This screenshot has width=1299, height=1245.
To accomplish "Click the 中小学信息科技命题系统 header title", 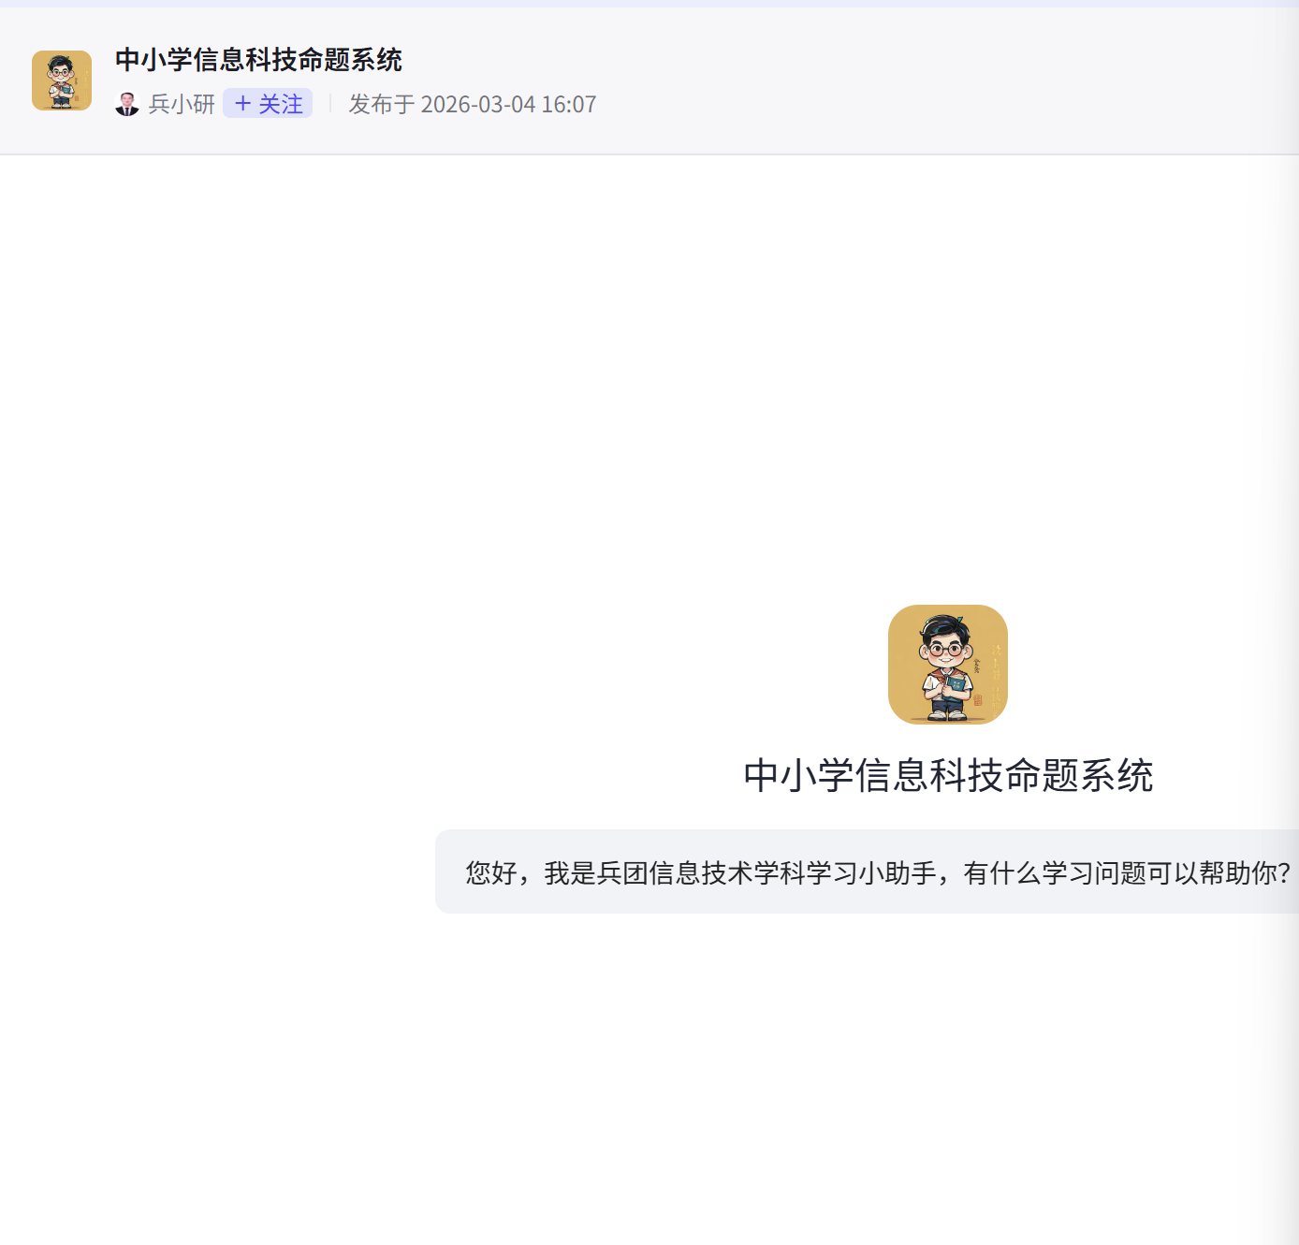I will (258, 60).
